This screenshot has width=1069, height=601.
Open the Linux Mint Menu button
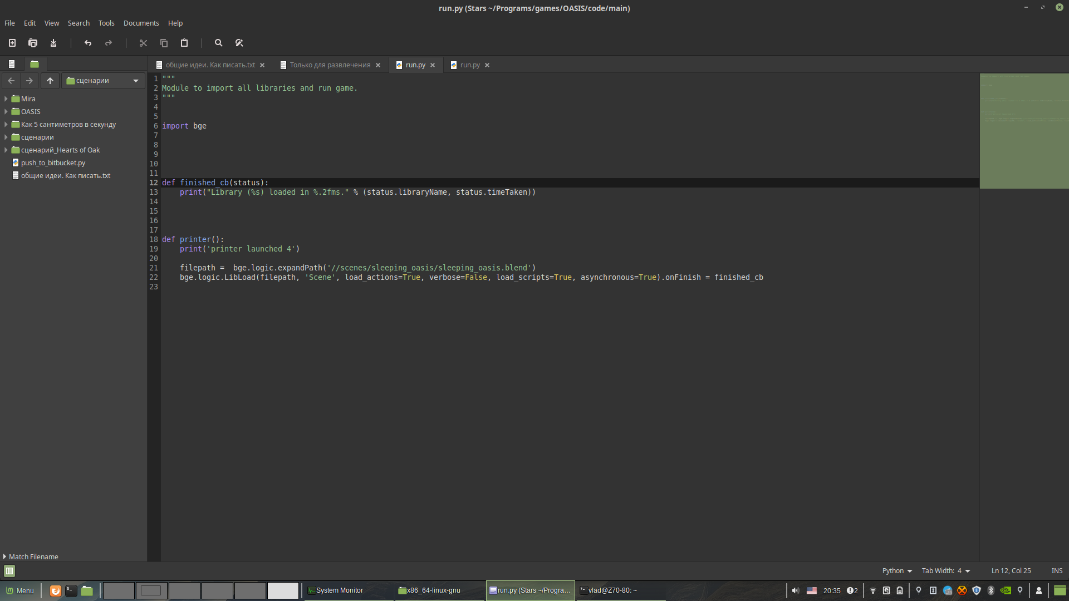(20, 590)
